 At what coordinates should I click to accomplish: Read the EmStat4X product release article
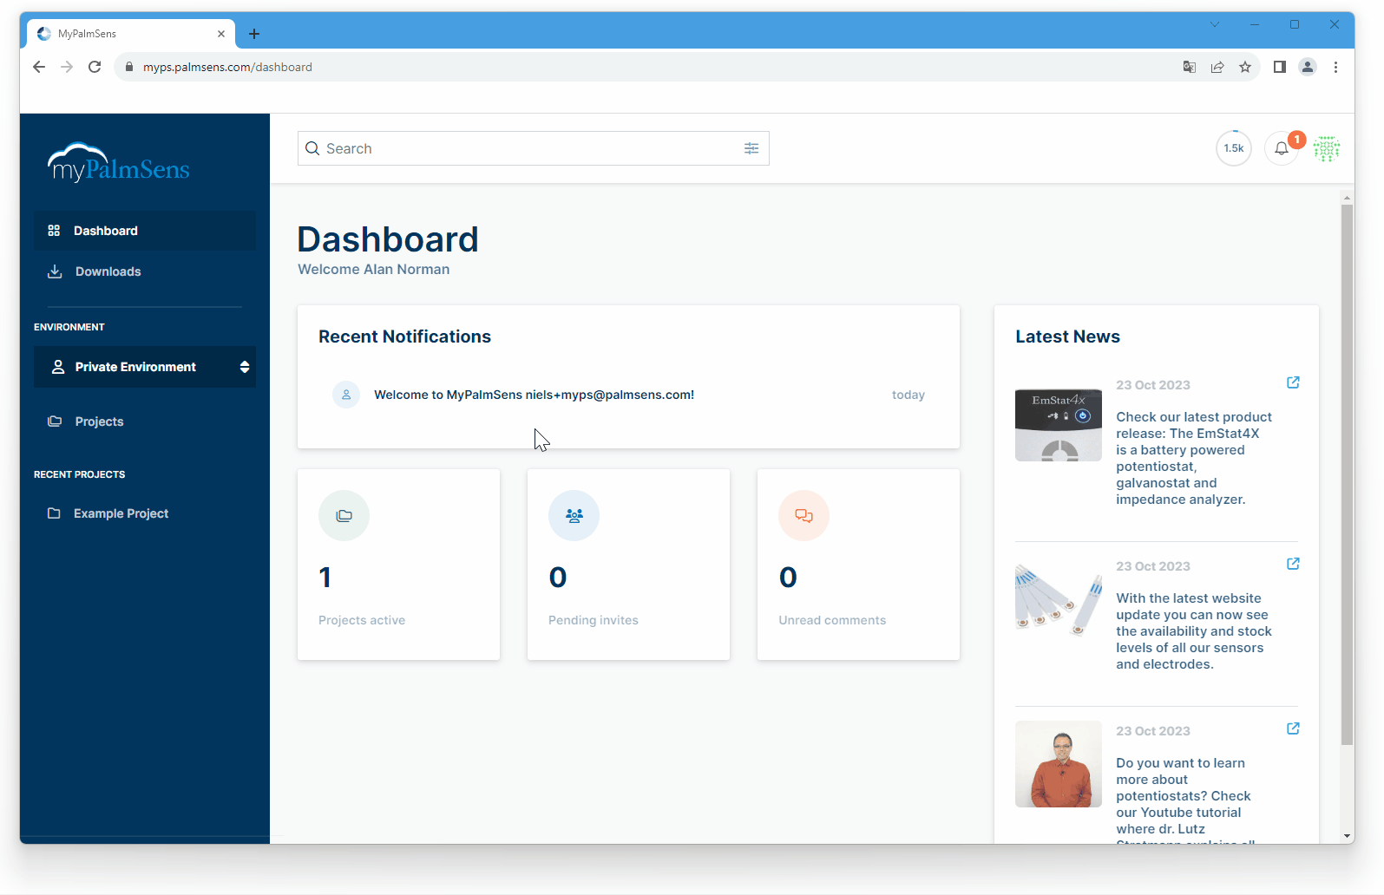click(1194, 458)
